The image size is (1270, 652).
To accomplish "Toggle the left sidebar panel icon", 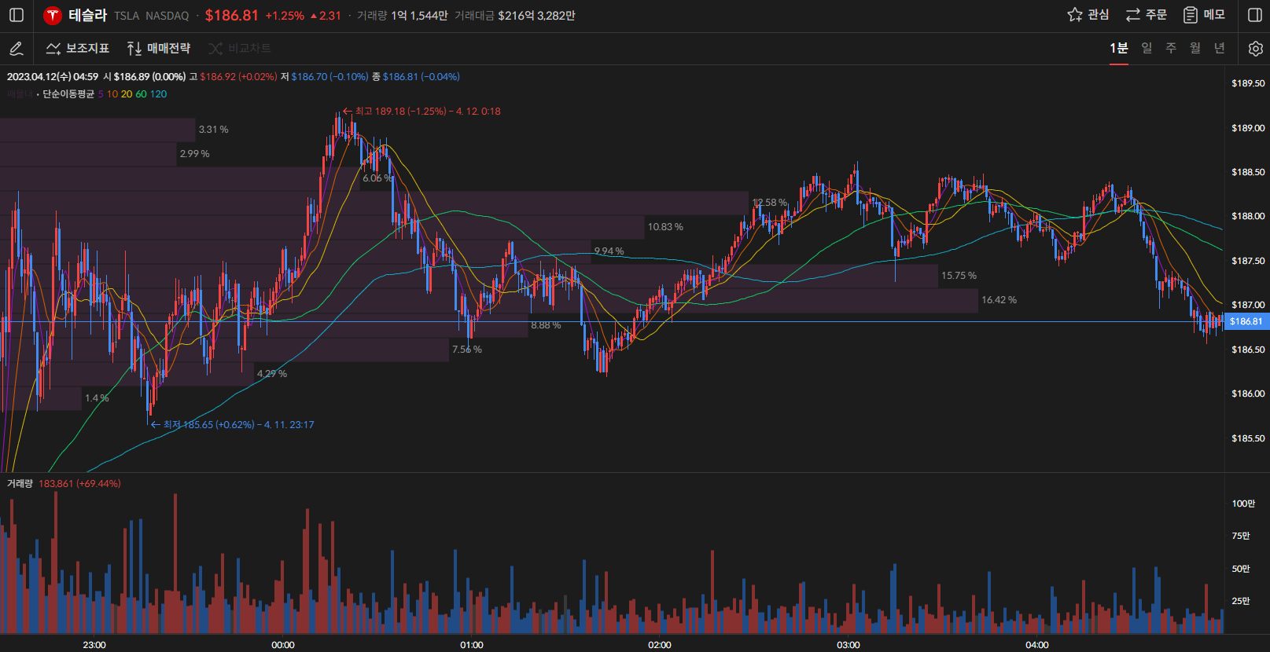I will 17,15.
